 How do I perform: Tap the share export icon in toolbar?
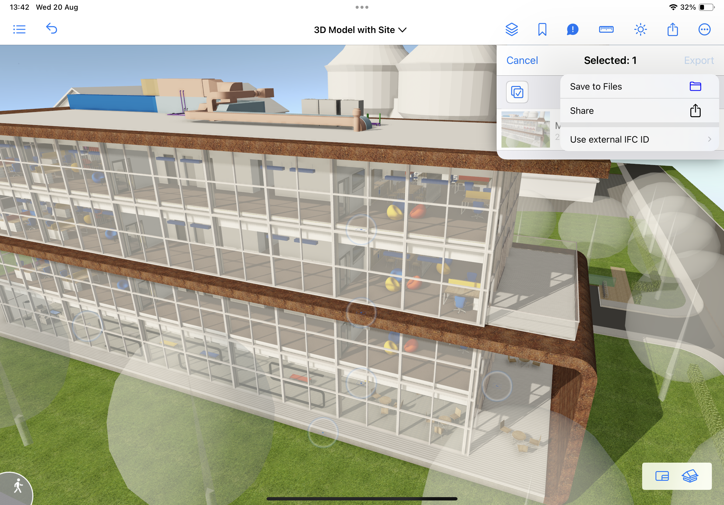[x=672, y=30]
